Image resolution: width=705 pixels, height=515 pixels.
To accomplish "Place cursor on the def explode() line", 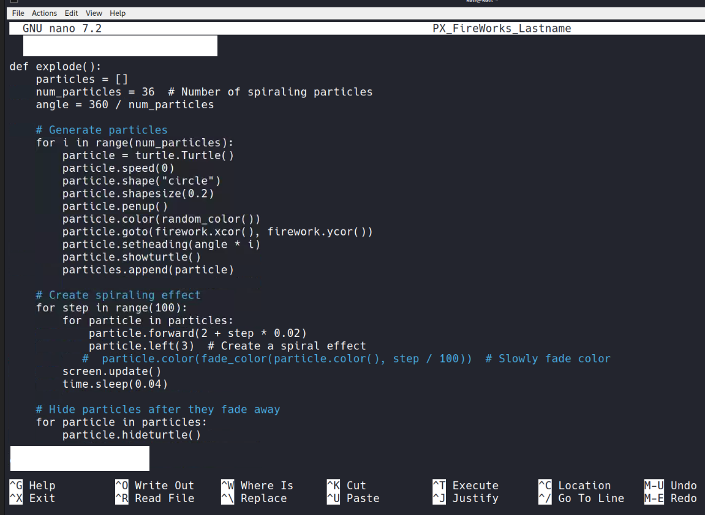I will click(55, 67).
